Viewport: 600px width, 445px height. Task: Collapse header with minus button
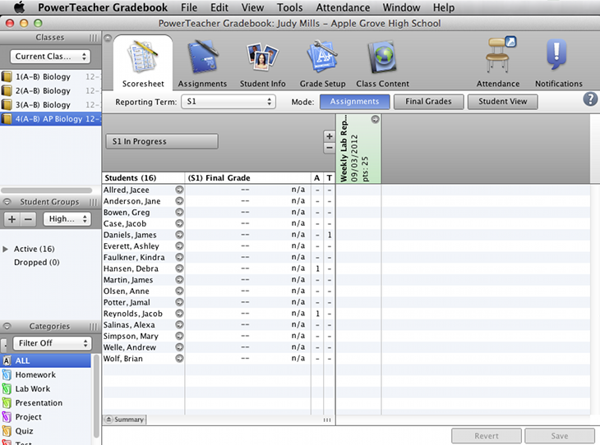point(329,148)
